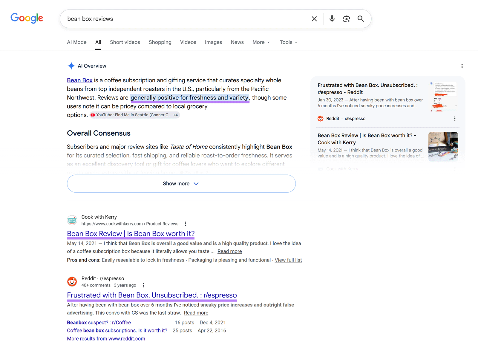Switch to the Shopping tab
The width and height of the screenshot is (478, 353).
coord(160,42)
